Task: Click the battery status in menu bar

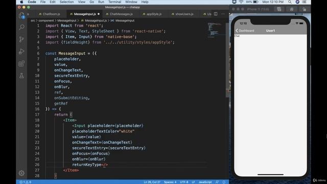Action: coord(252,2)
